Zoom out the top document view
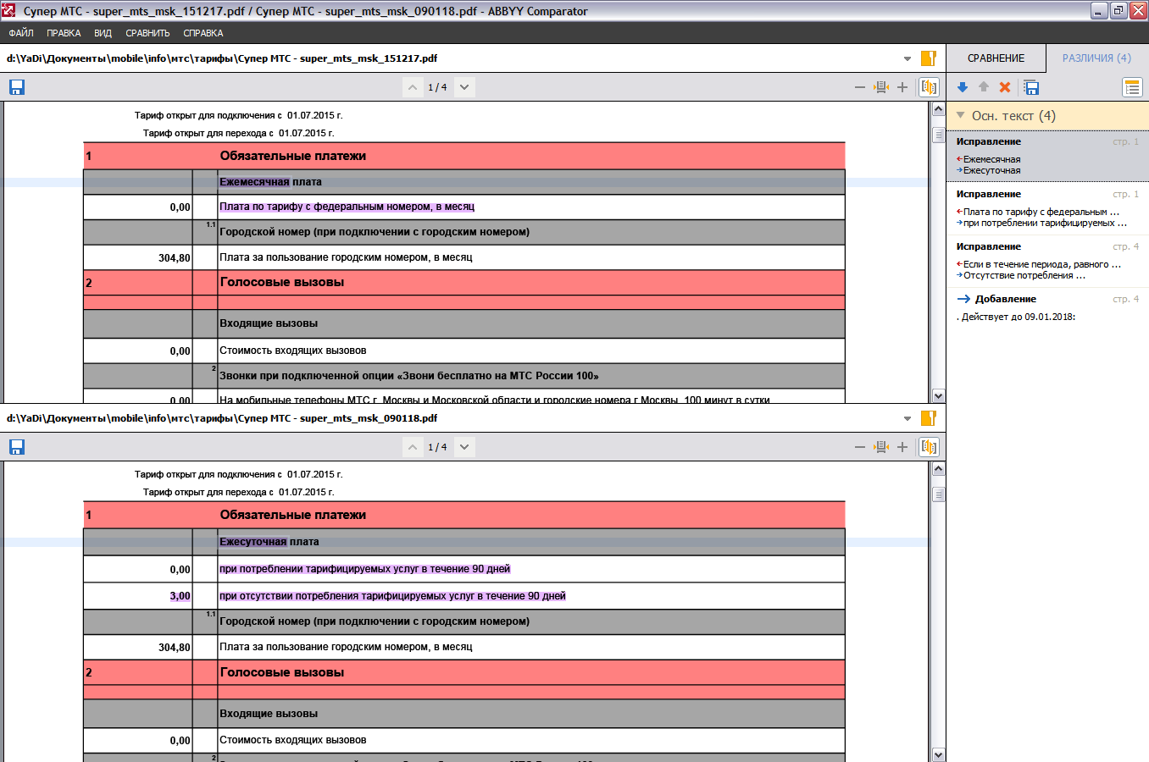 (860, 87)
